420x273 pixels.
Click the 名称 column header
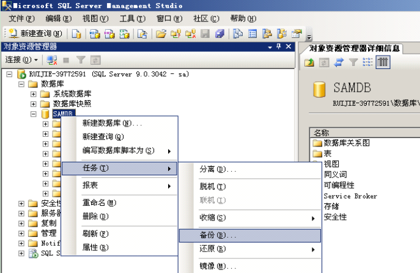tap(365, 133)
